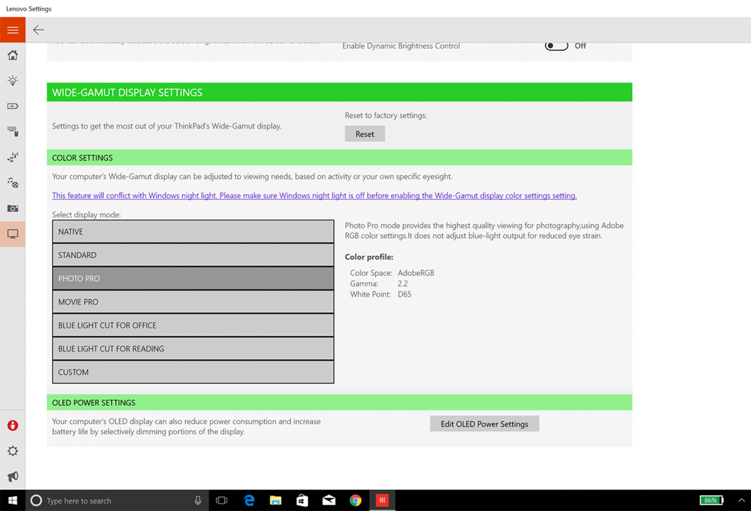The image size is (751, 511).
Task: Select BLUE LIGHT CUT FOR READING mode
Action: (193, 349)
